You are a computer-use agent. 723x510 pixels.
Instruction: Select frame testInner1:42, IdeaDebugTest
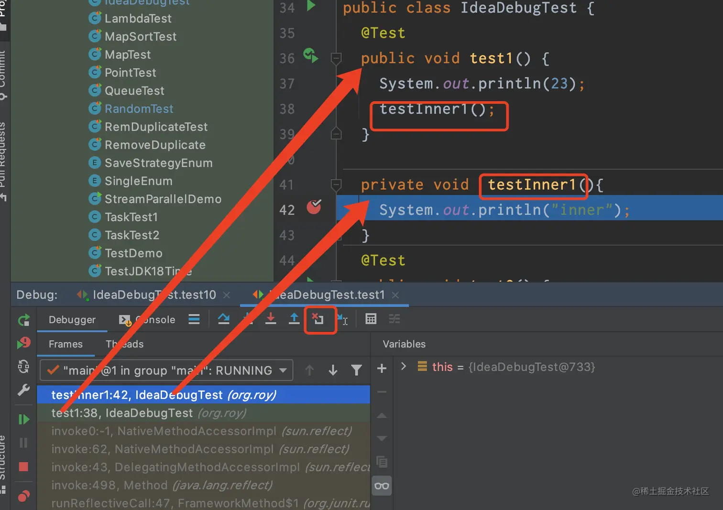pos(204,395)
